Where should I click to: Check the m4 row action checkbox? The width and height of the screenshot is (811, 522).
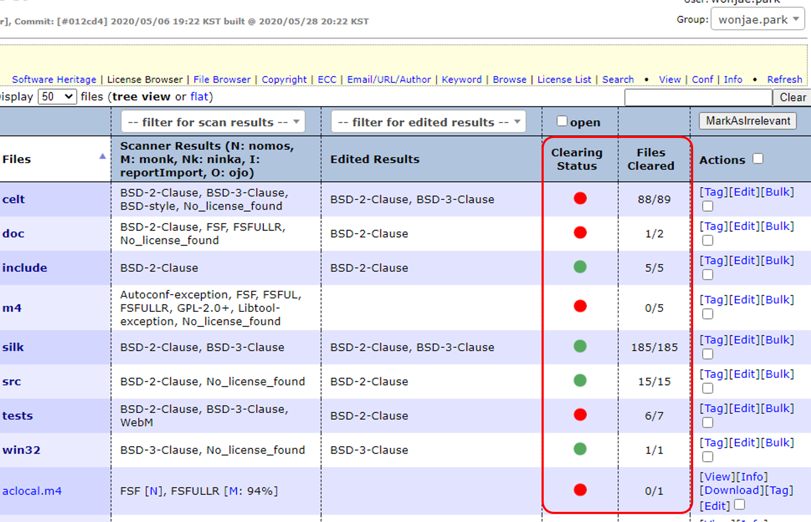pos(708,314)
